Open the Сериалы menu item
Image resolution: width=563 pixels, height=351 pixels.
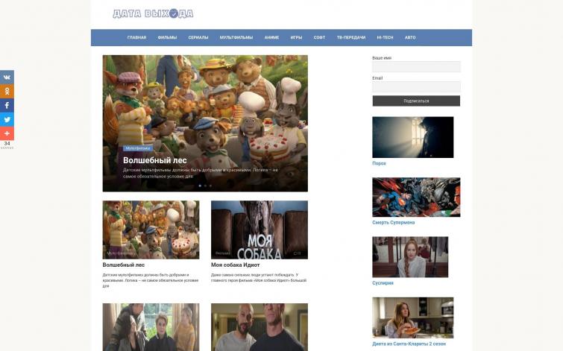(198, 37)
